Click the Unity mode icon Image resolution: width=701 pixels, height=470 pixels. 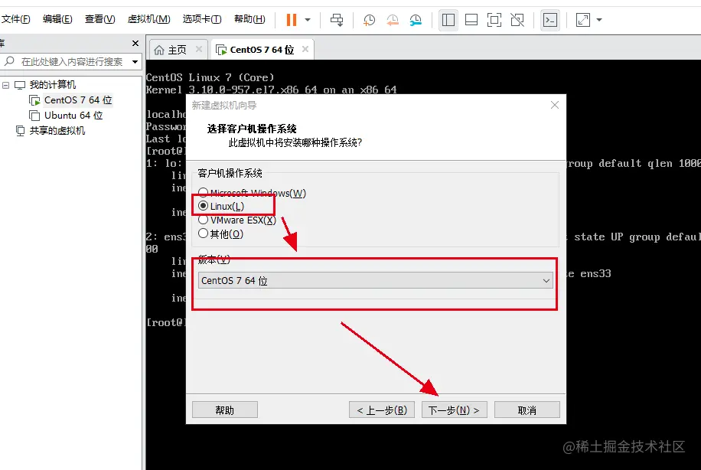point(517,20)
